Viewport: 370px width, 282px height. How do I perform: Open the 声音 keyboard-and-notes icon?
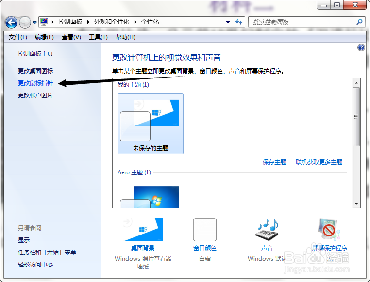[267, 230]
